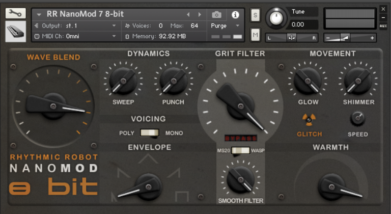Solo the instrument with S button

tap(256, 15)
